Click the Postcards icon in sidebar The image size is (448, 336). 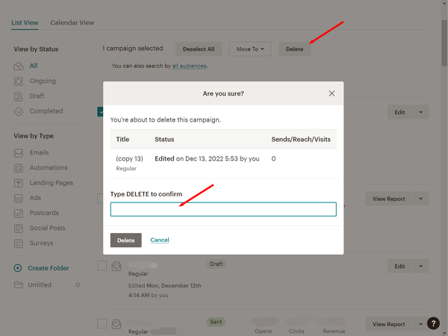[x=19, y=213]
